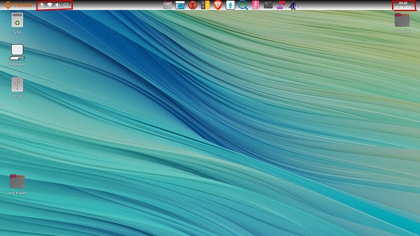Launch the dark blue insect-shaped app

tap(293, 5)
